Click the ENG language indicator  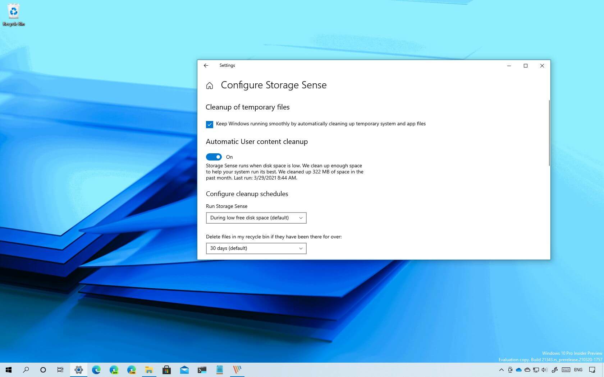click(578, 370)
